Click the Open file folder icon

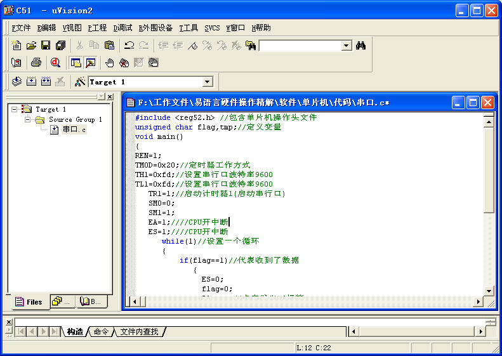click(31, 45)
